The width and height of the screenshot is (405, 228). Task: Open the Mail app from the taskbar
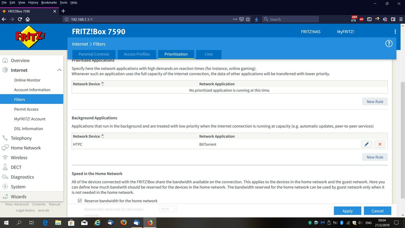click(84, 223)
